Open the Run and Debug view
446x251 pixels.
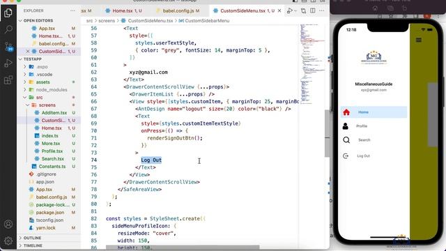click(8, 63)
